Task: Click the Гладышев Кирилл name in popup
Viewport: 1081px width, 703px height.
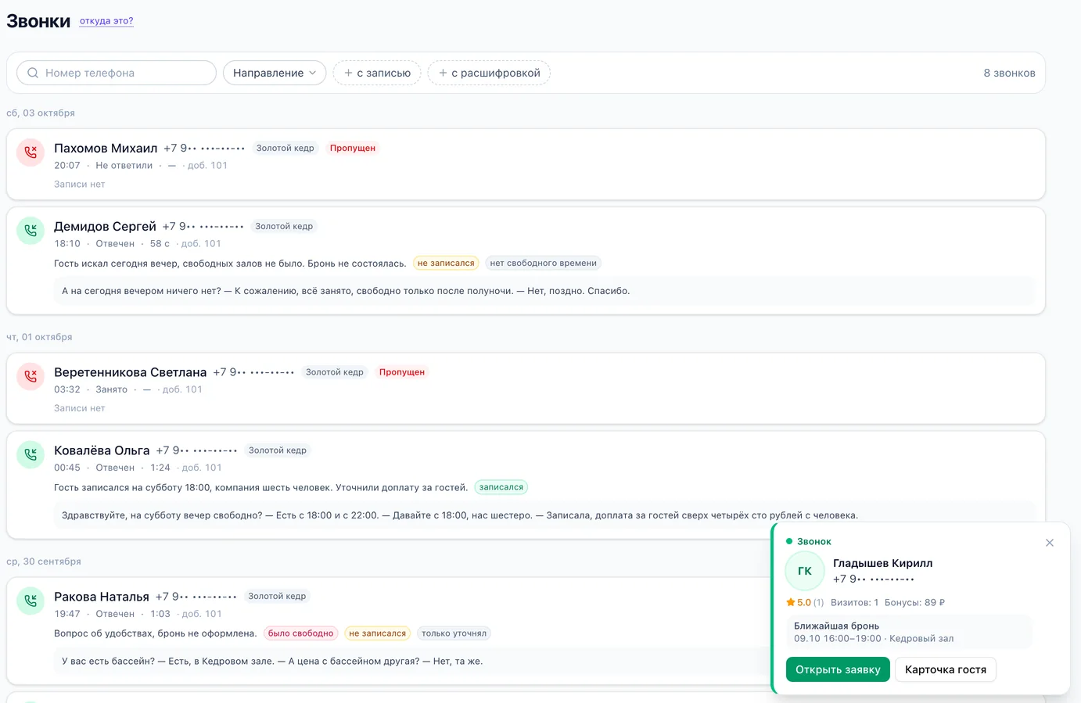Action: point(882,563)
